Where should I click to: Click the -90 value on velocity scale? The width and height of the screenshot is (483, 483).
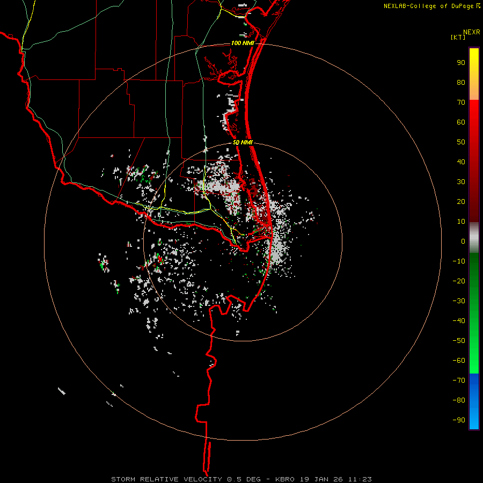[459, 420]
